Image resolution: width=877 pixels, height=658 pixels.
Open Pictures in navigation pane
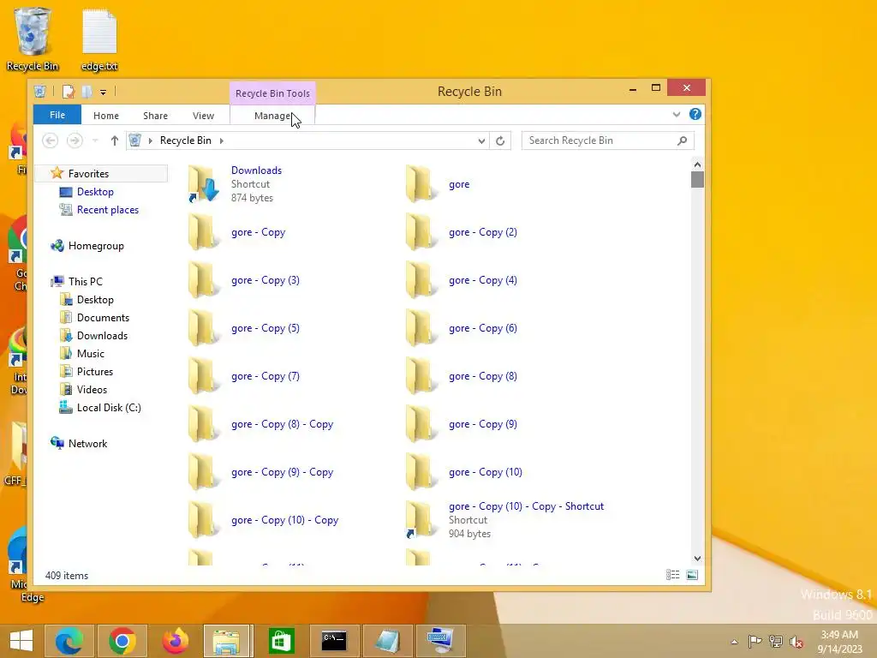(x=94, y=372)
